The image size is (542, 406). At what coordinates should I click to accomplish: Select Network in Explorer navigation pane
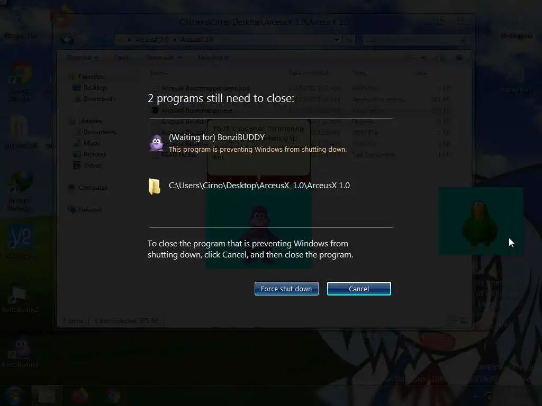(85, 209)
